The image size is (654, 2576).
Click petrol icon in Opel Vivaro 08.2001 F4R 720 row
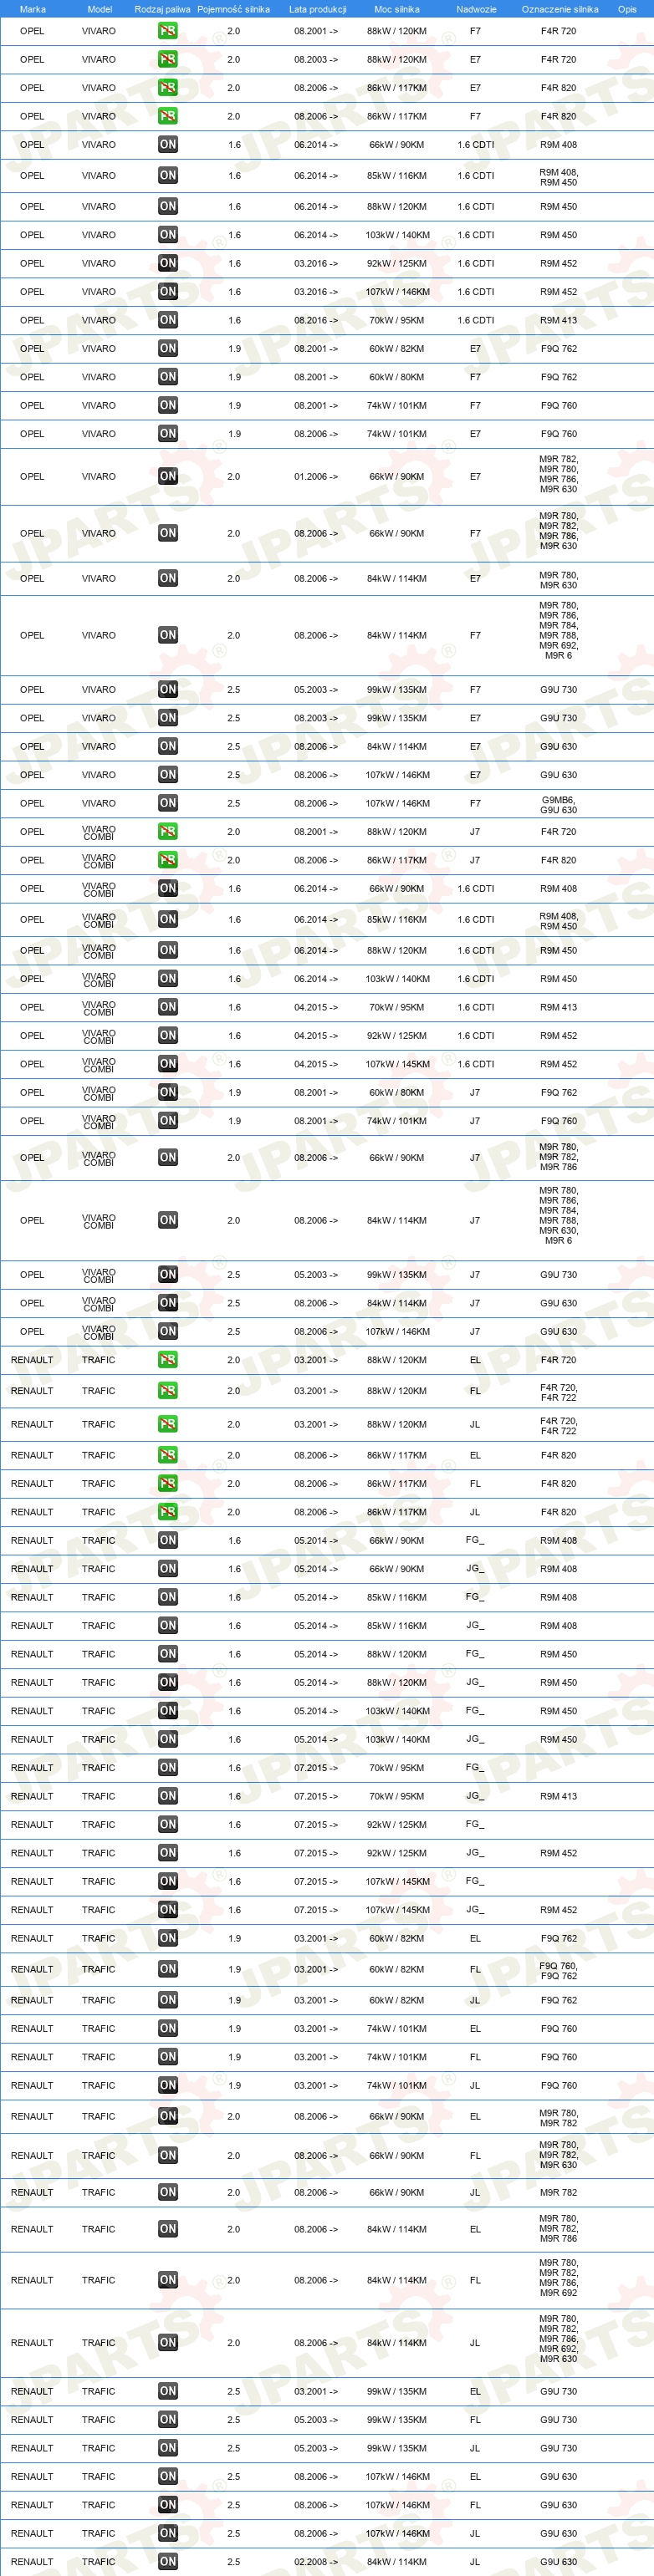coord(168,31)
